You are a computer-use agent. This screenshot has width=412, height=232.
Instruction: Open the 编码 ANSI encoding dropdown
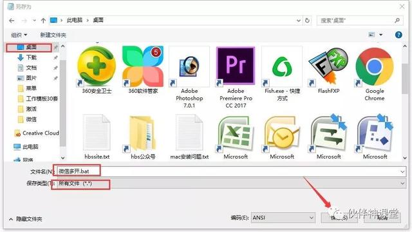point(283,218)
